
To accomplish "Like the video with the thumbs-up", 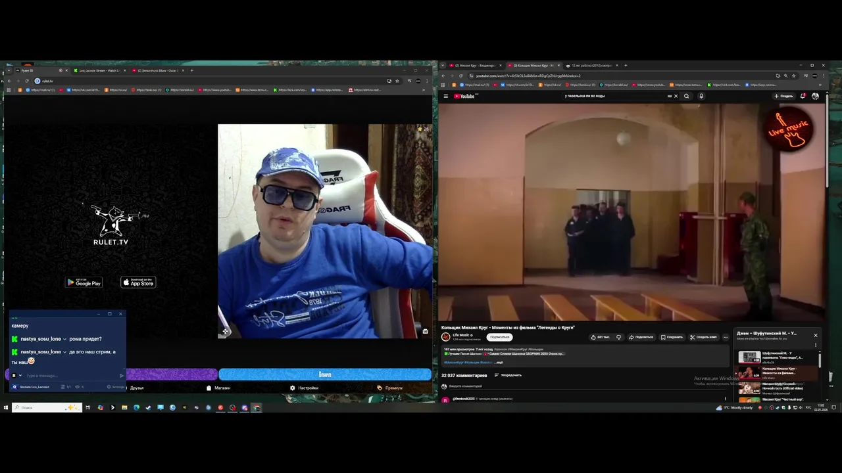I will 600,337.
